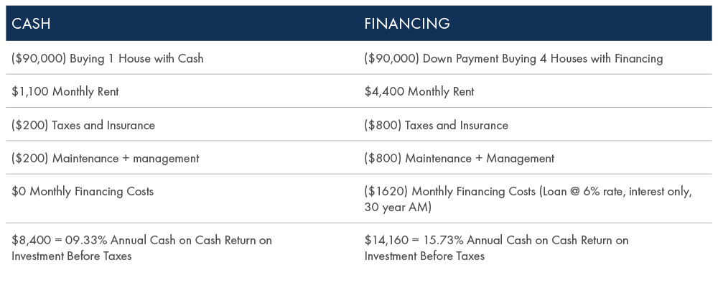
Task: Click 'Investment Before Taxes' under the Financing column
Action: [424, 256]
